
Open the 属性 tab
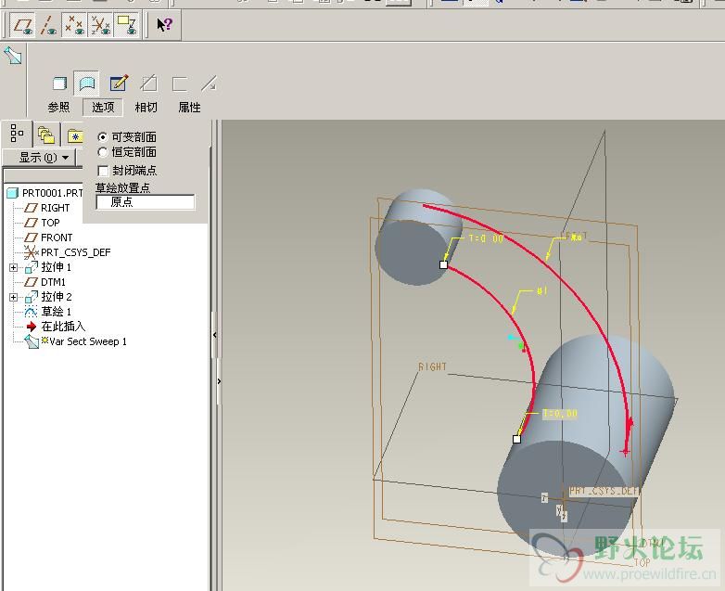[189, 108]
